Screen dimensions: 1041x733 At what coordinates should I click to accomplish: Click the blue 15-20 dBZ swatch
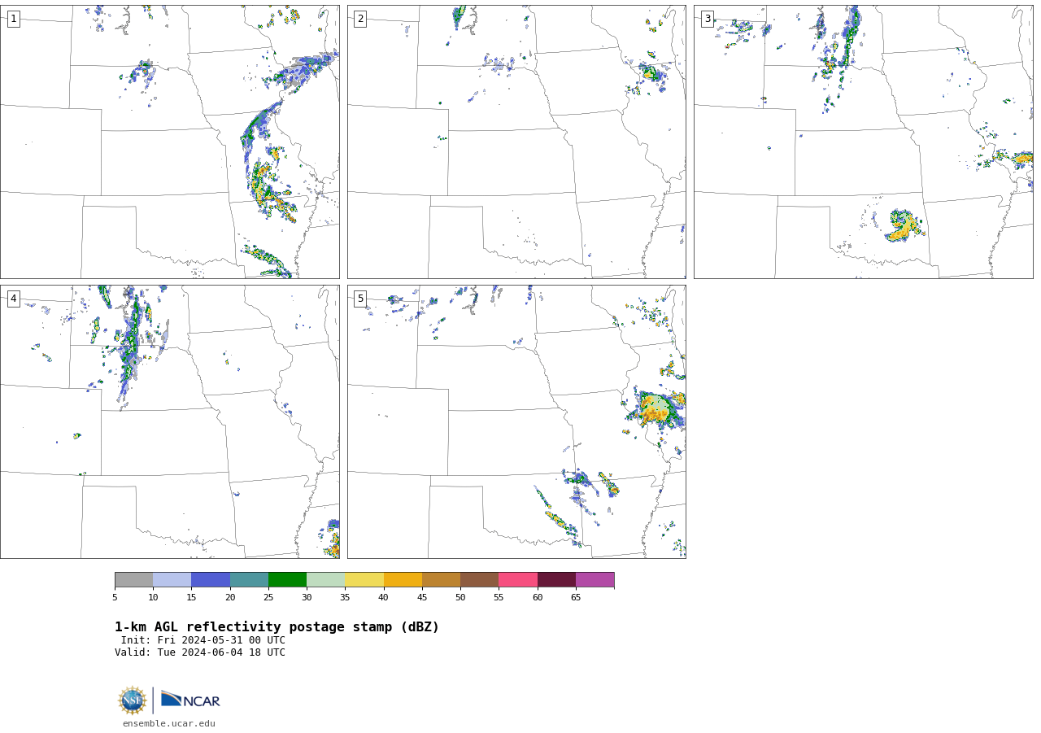pyautogui.click(x=211, y=580)
